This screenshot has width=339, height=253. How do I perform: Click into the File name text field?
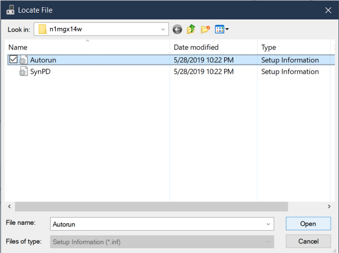tap(156, 224)
